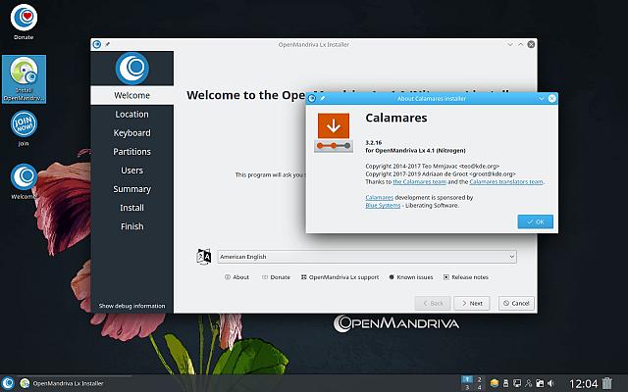Shade the About Calamares dialog with chevron
The width and height of the screenshot is (628, 392).
pyautogui.click(x=541, y=98)
